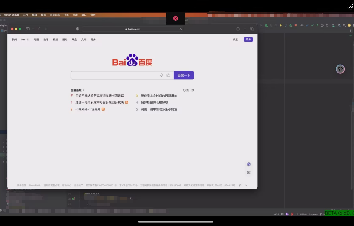Open the 显示 menu
This screenshot has height=226, width=354.
[44, 15]
